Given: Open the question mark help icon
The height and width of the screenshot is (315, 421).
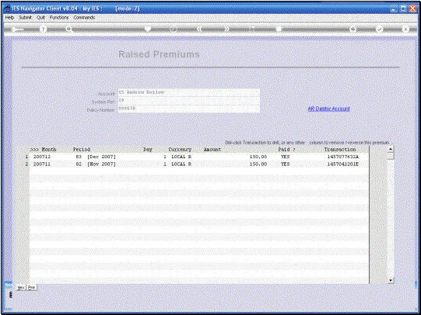Looking at the screenshot, I should click(x=43, y=29).
